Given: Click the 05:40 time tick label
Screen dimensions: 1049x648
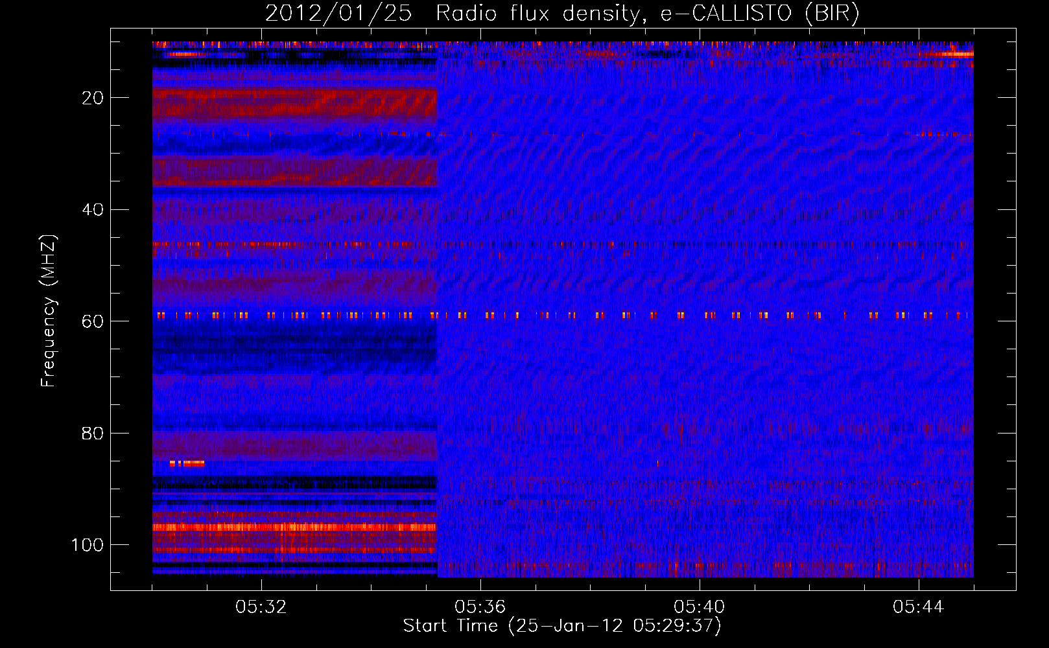Looking at the screenshot, I should point(699,607).
